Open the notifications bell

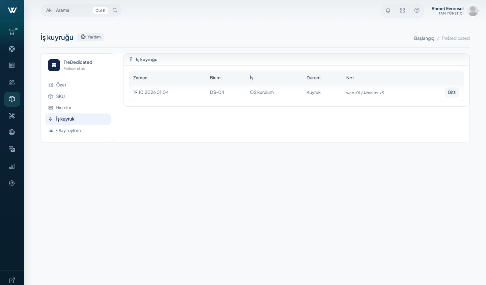[x=388, y=10]
